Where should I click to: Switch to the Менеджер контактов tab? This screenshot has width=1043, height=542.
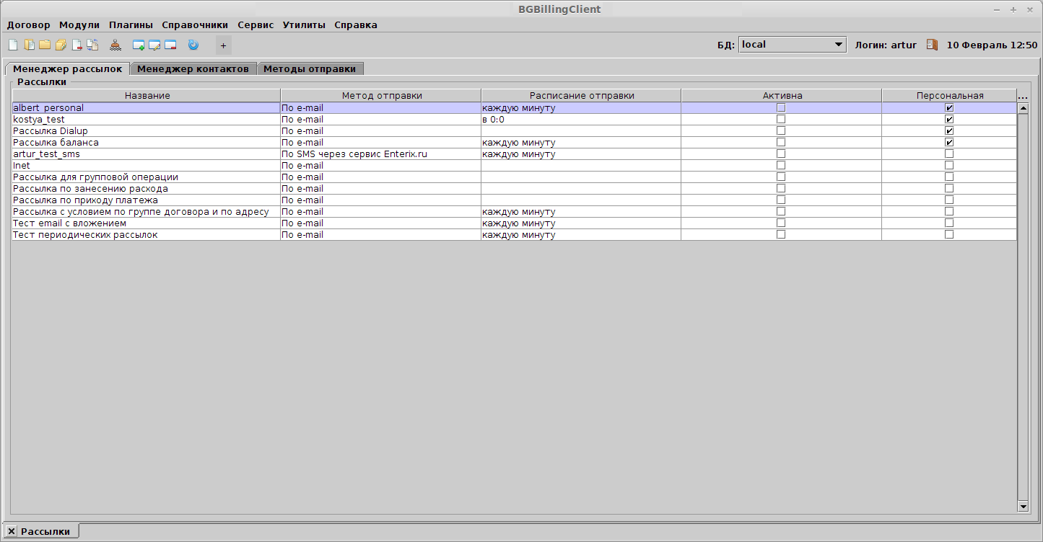click(x=193, y=69)
